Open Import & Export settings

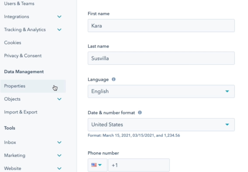coord(21,112)
